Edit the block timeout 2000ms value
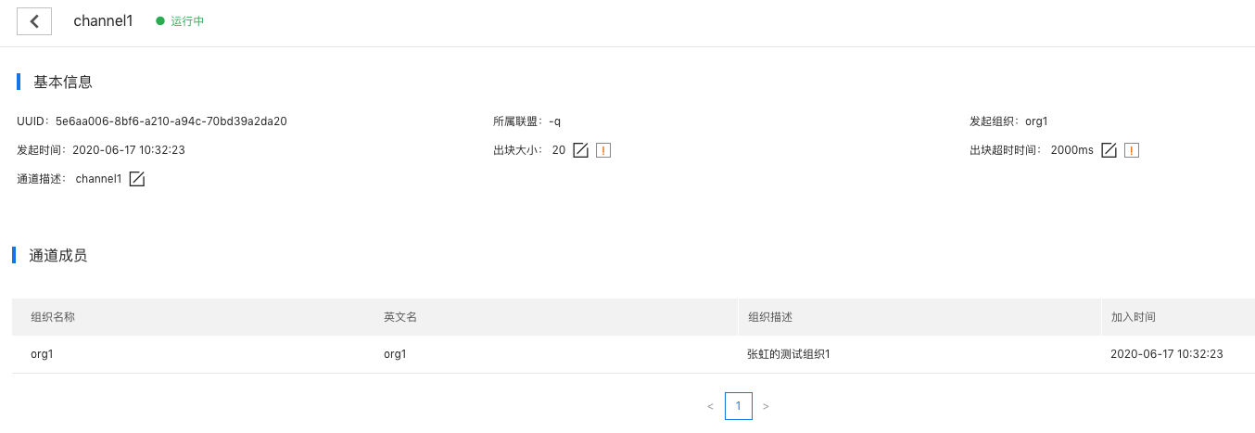The image size is (1255, 433). (x=1109, y=150)
